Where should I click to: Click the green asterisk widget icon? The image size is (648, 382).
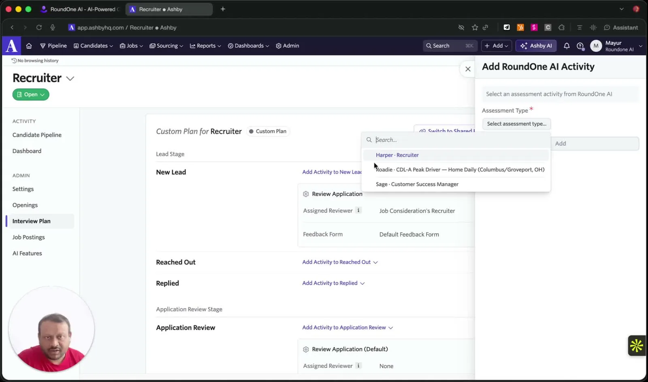tap(636, 346)
